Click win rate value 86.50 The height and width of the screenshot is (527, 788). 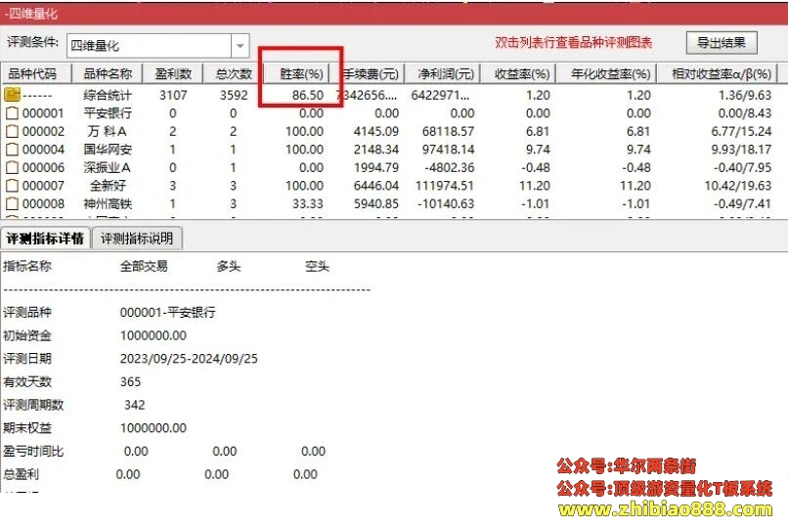308,95
